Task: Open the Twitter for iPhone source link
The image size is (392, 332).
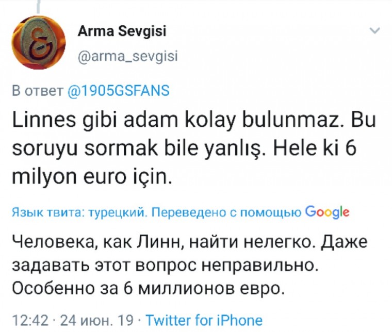Action: 204,320
